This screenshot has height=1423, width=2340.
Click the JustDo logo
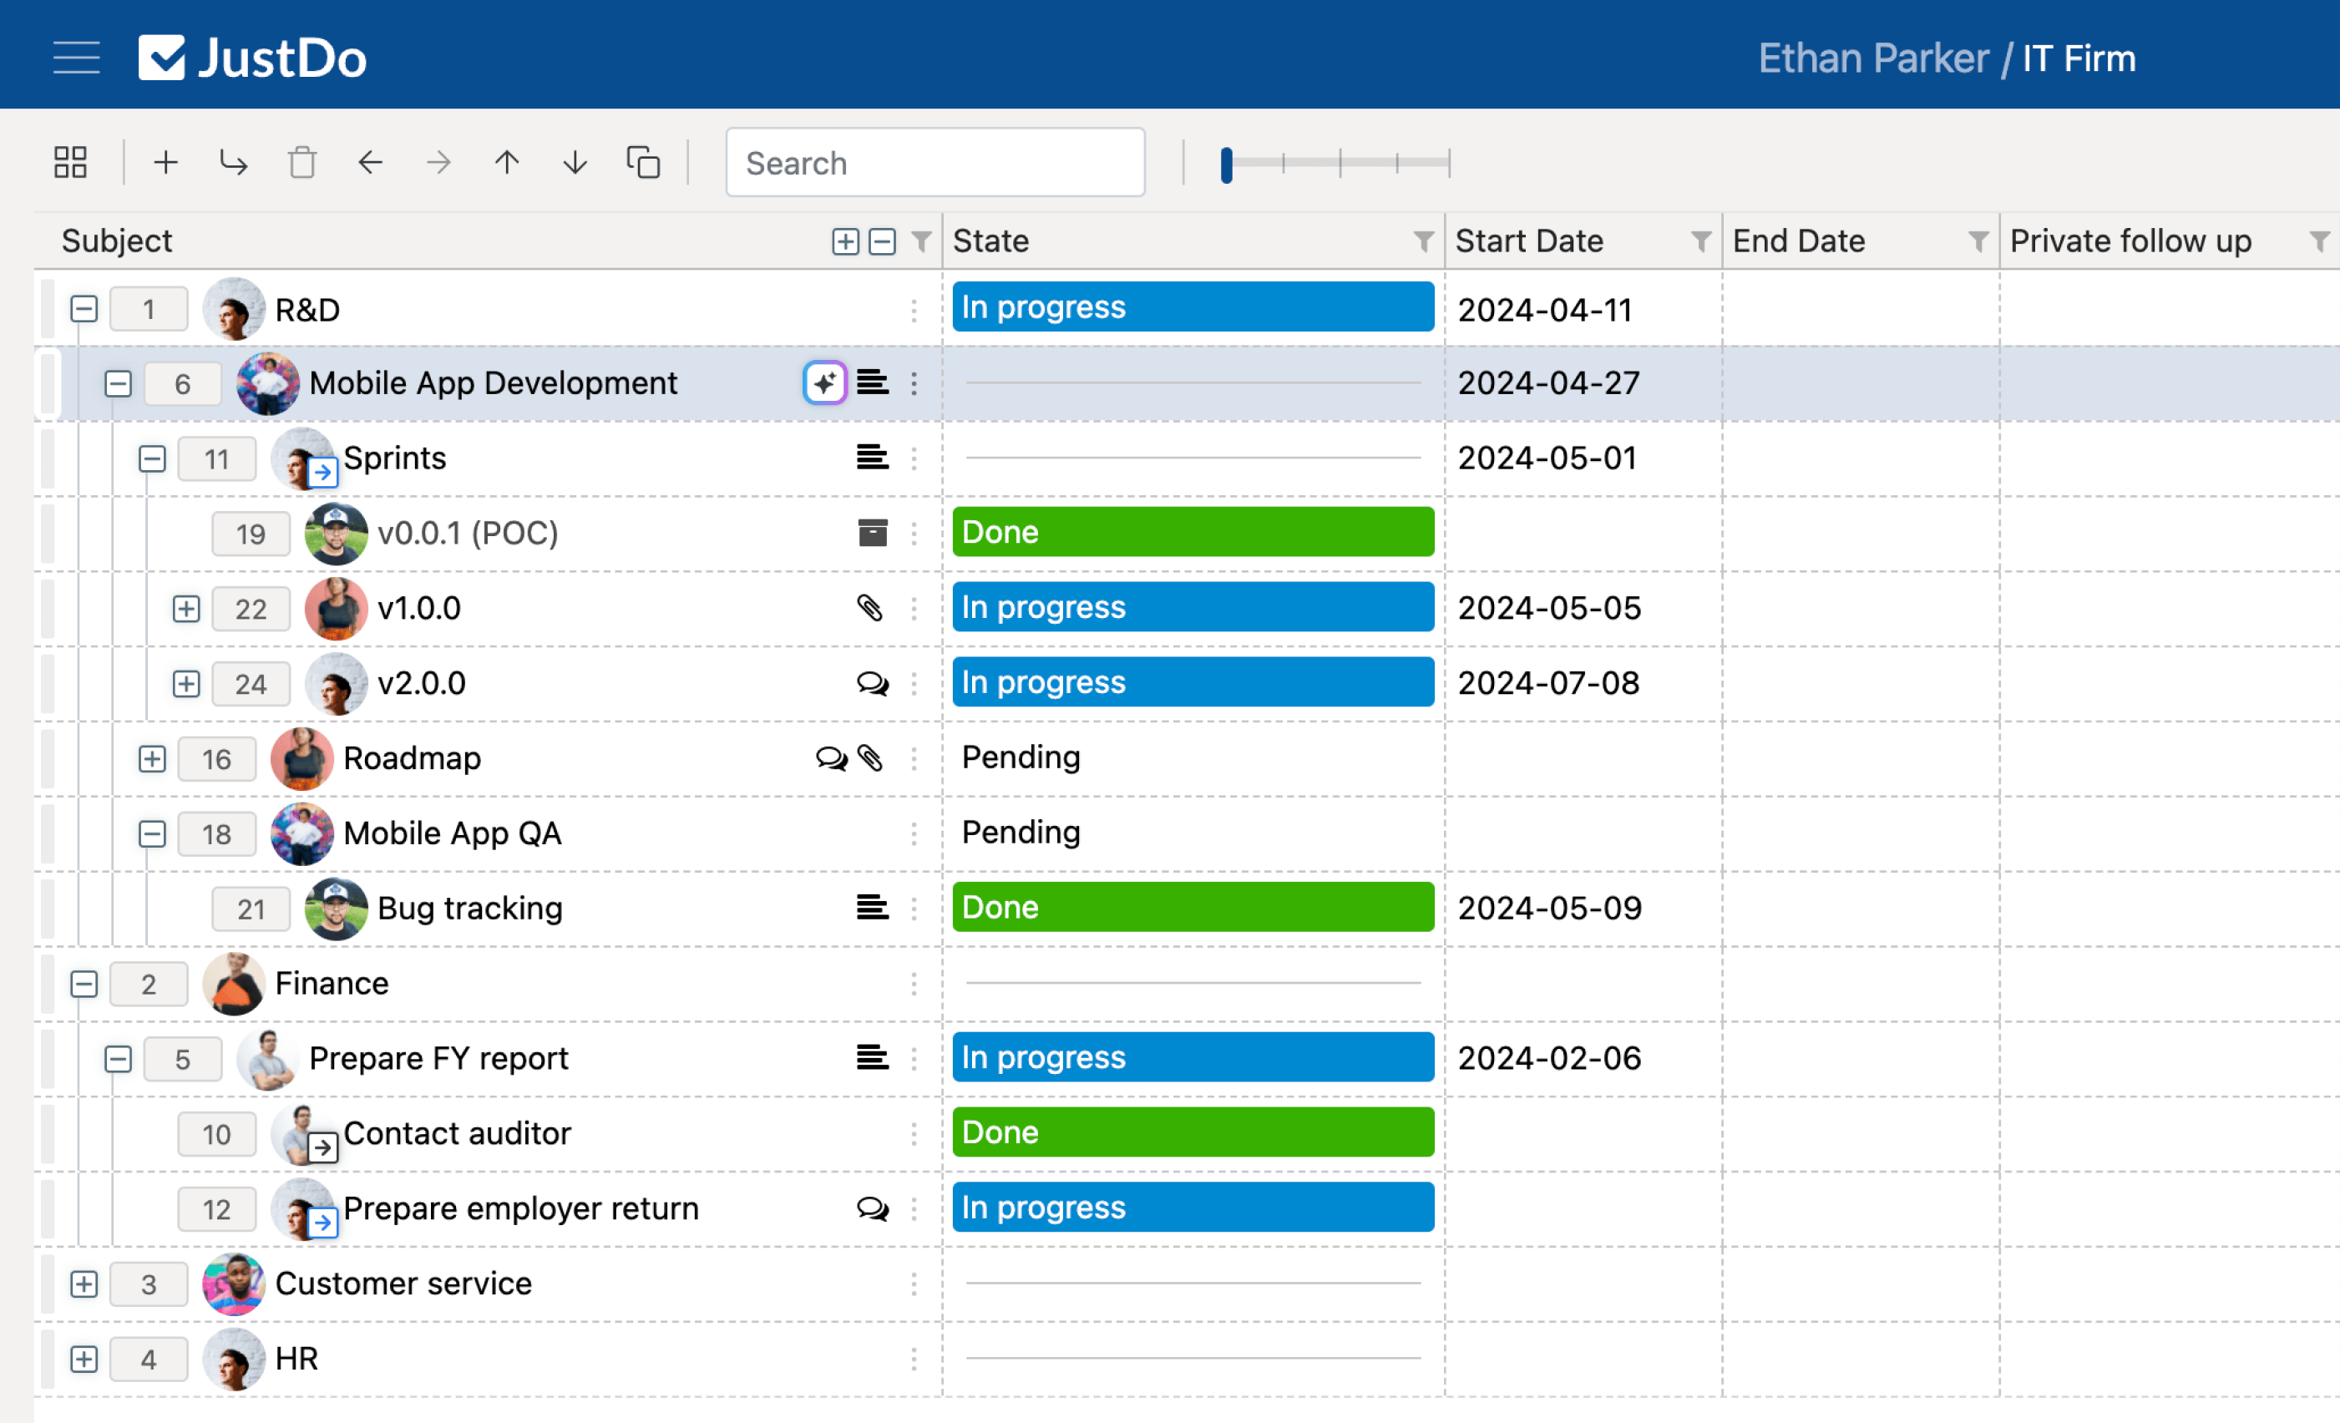point(252,58)
